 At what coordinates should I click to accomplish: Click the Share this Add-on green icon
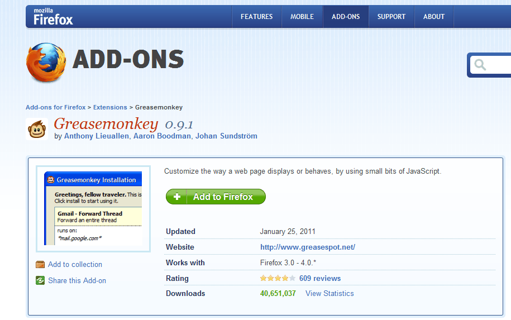click(40, 280)
